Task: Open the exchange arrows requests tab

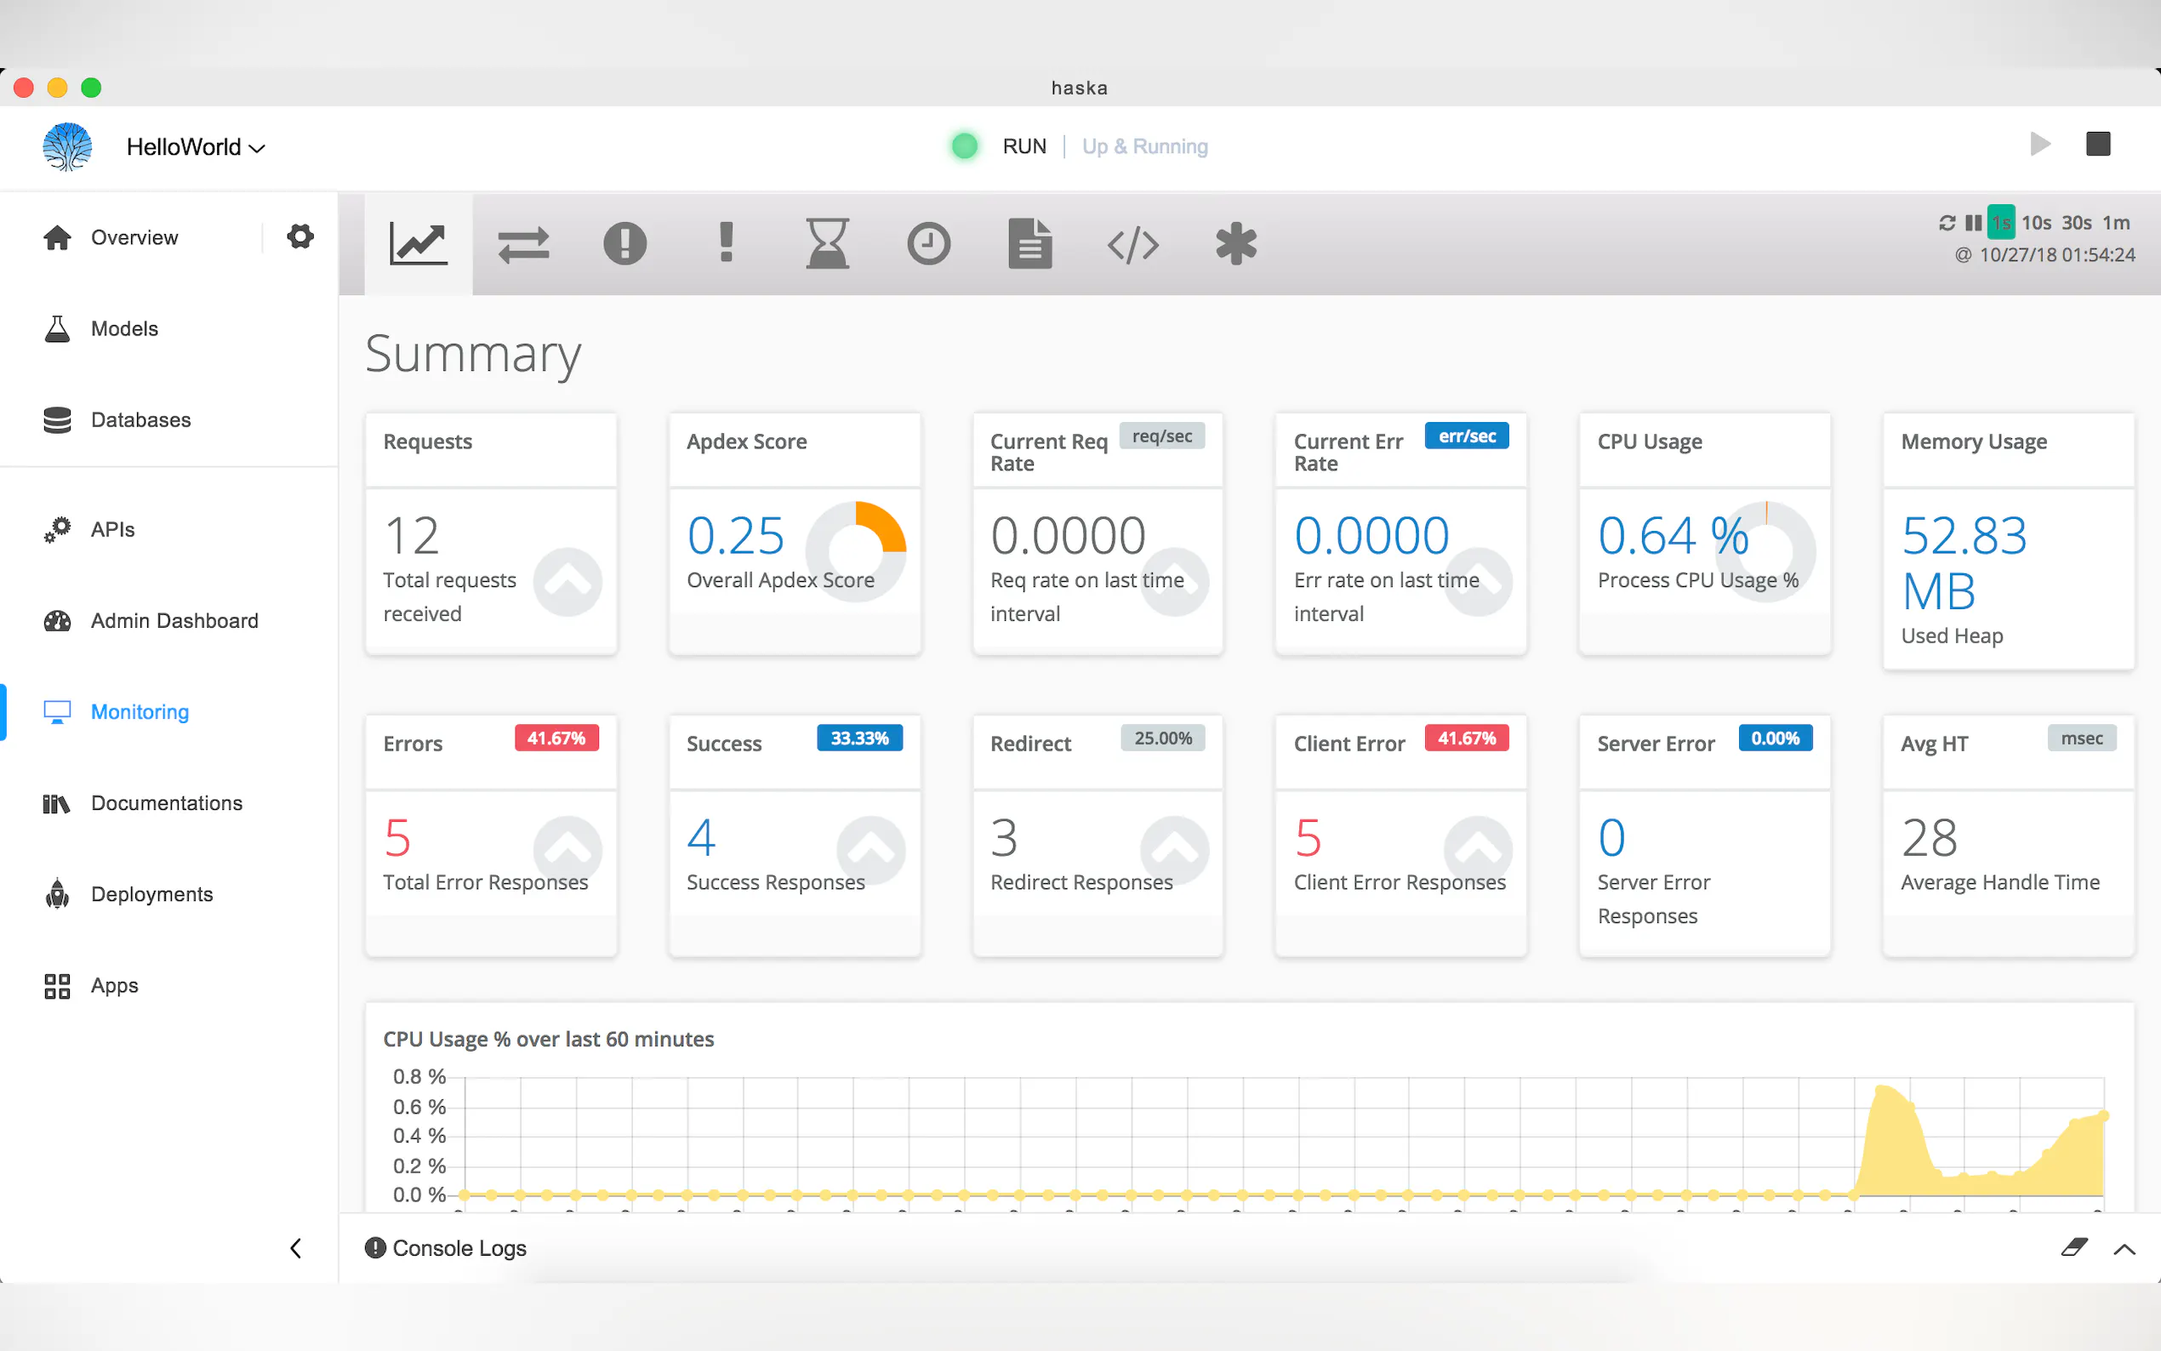Action: point(523,243)
